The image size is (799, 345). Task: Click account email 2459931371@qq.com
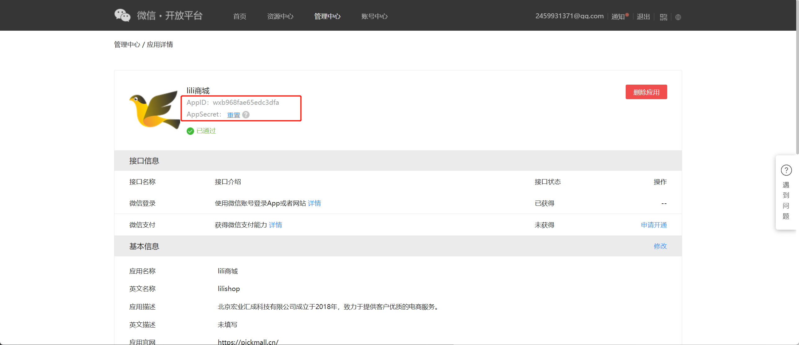[x=569, y=16]
